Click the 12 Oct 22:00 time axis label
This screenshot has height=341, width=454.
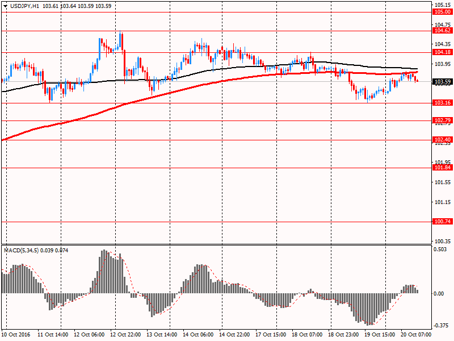(x=125, y=335)
